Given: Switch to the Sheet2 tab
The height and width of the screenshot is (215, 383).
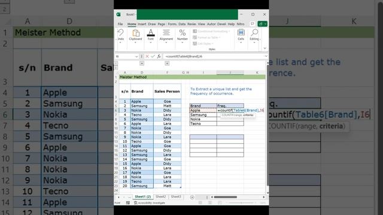Looking at the screenshot, I should [160, 196].
